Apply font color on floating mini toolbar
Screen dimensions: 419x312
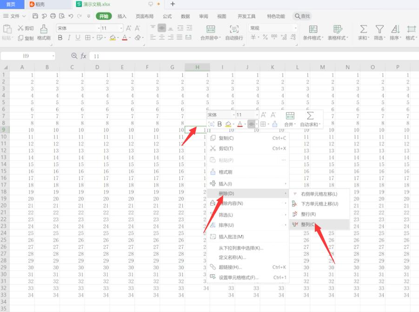tap(240, 124)
